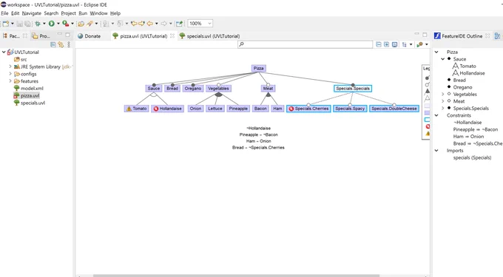Minimize the Package Explorer panel

point(60,34)
